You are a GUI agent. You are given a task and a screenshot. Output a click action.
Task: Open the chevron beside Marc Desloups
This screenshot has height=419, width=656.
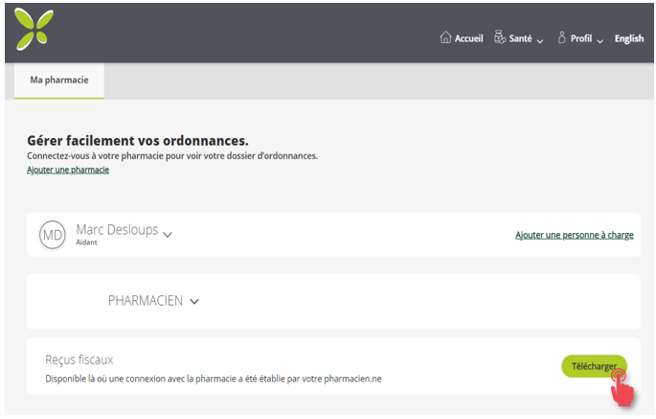click(x=169, y=233)
